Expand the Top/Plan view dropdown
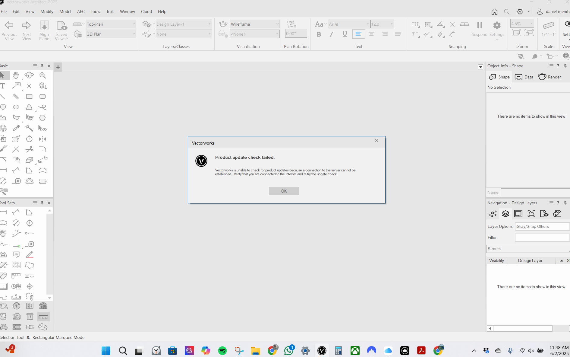 tap(111, 24)
